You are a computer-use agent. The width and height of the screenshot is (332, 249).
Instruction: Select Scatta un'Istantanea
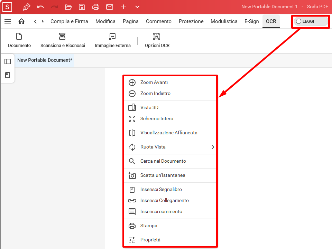[x=170, y=175]
